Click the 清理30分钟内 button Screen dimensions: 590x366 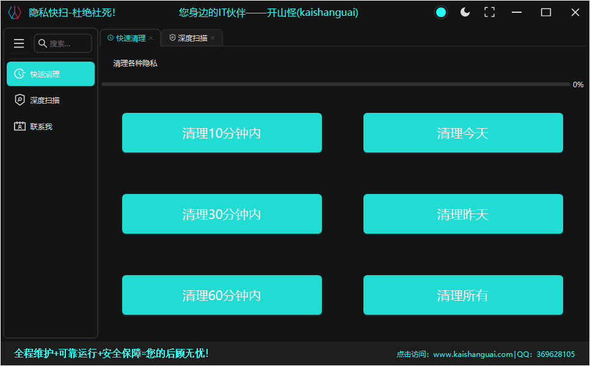click(x=222, y=214)
